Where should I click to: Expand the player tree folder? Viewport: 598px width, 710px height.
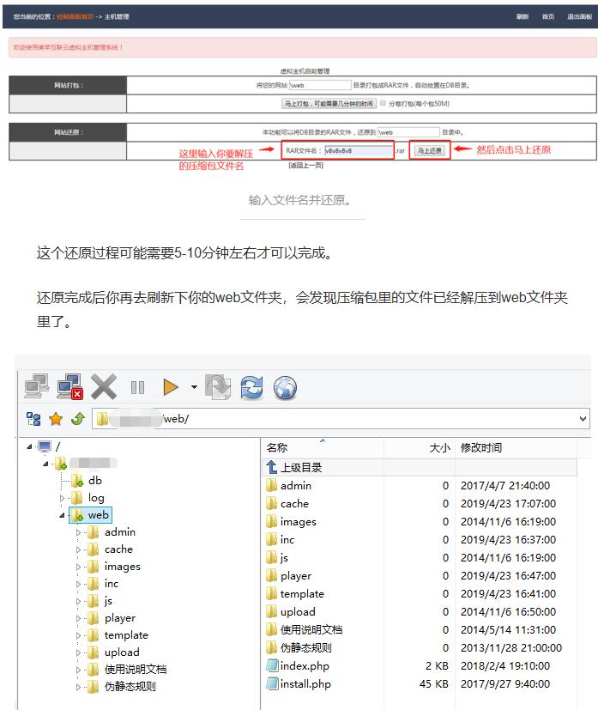coord(78,618)
